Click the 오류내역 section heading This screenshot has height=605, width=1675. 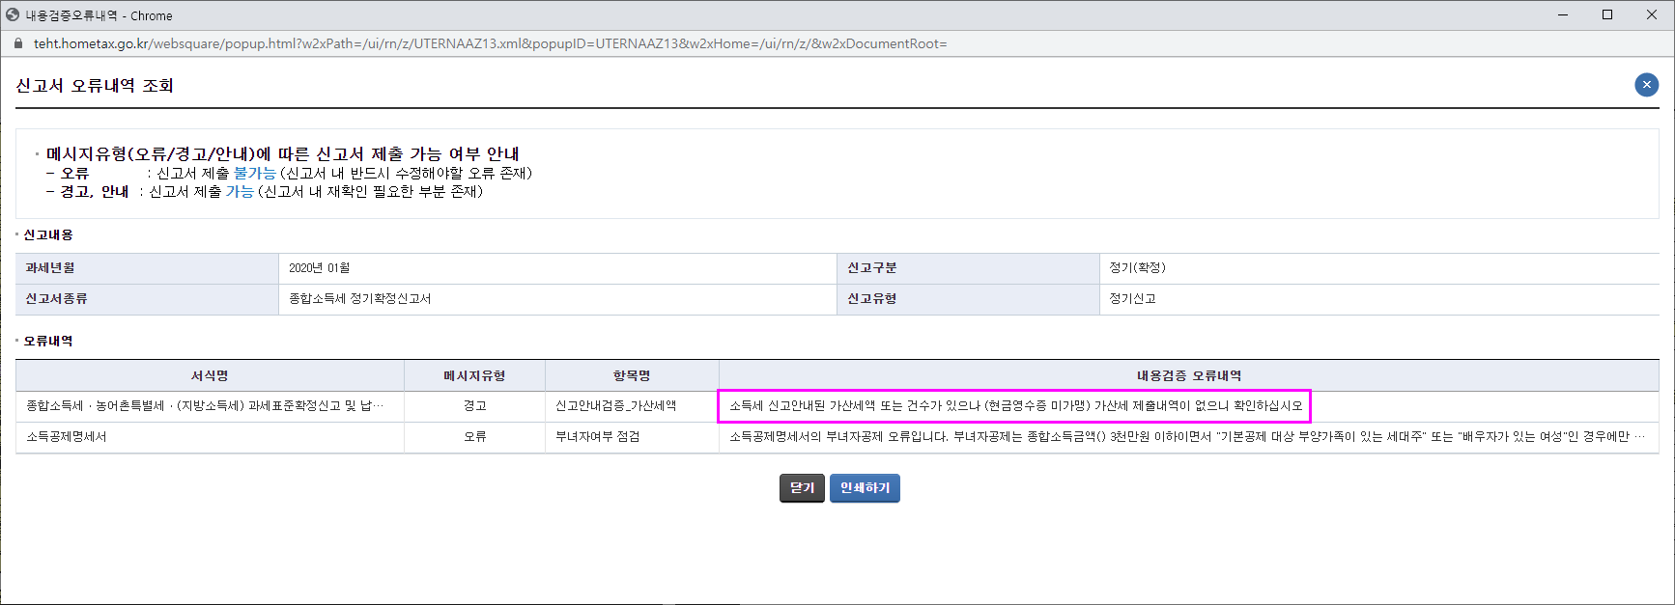pyautogui.click(x=48, y=341)
